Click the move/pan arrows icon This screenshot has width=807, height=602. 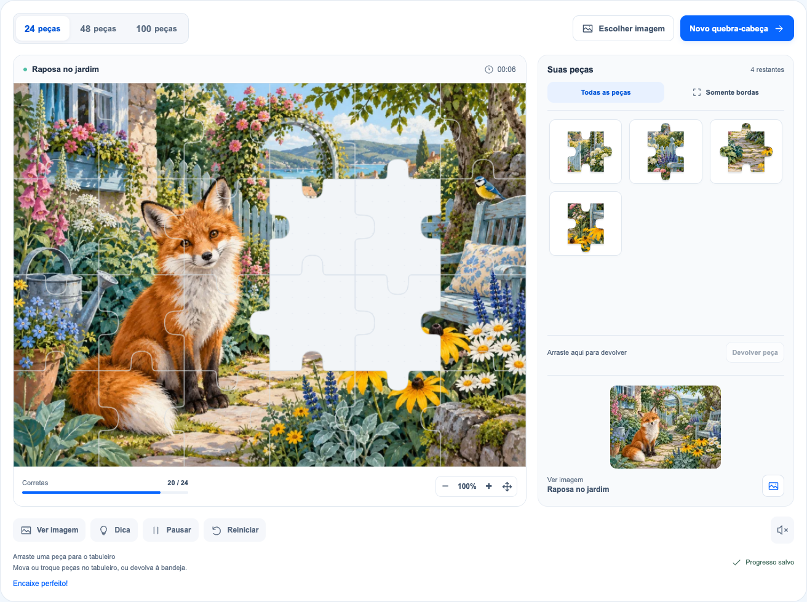(x=507, y=486)
